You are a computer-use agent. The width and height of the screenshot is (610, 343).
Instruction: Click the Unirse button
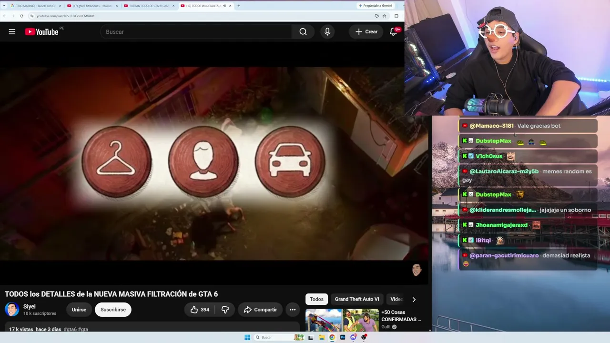click(x=79, y=310)
